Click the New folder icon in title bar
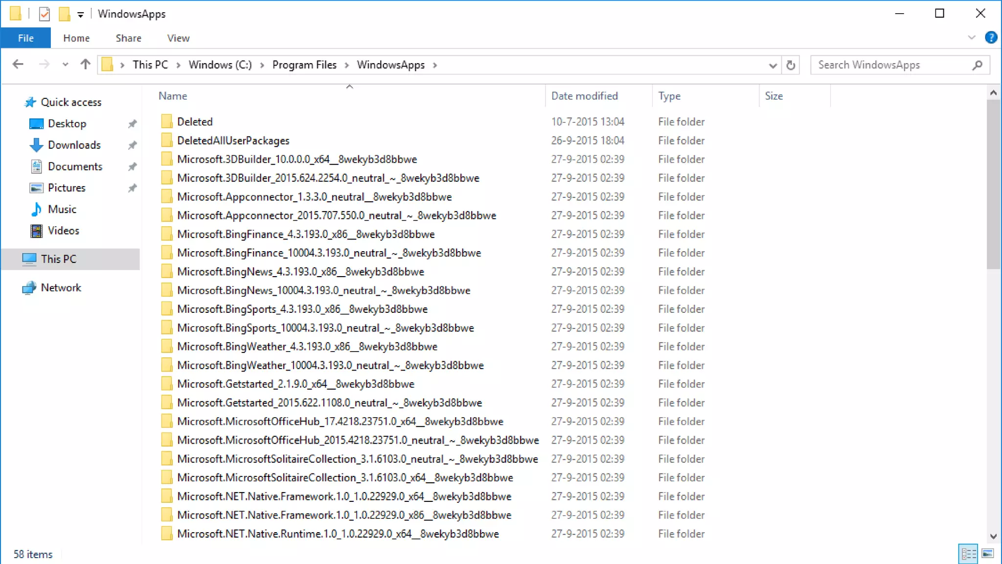Image resolution: width=1002 pixels, height=564 pixels. (x=64, y=14)
